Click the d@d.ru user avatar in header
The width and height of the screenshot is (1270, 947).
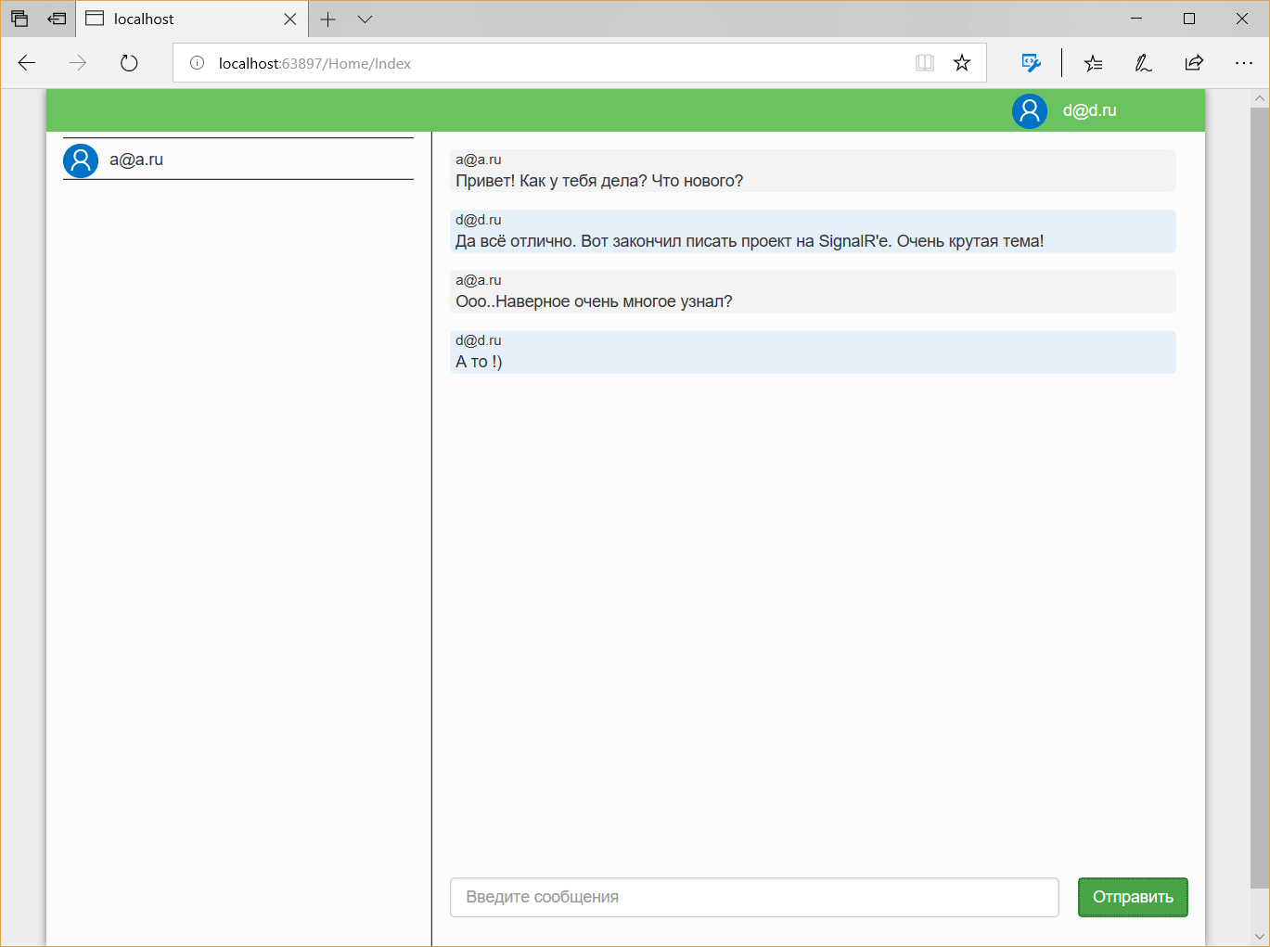pyautogui.click(x=1030, y=111)
